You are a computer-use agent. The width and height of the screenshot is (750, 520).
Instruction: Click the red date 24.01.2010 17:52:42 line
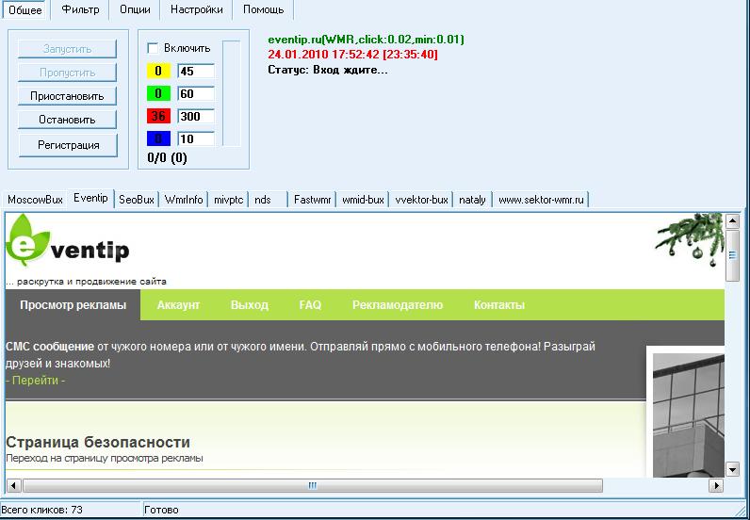coord(352,55)
